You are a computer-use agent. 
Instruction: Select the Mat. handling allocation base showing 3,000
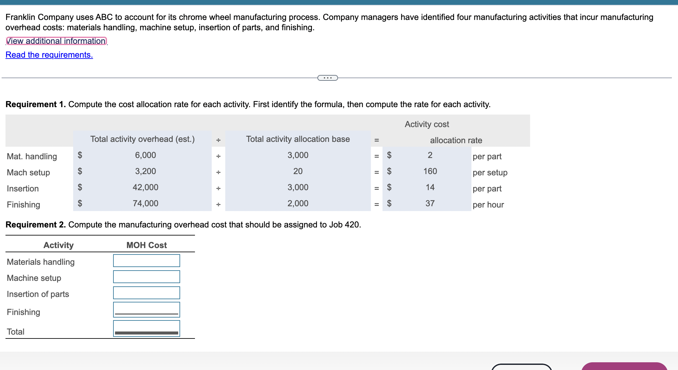pos(297,155)
